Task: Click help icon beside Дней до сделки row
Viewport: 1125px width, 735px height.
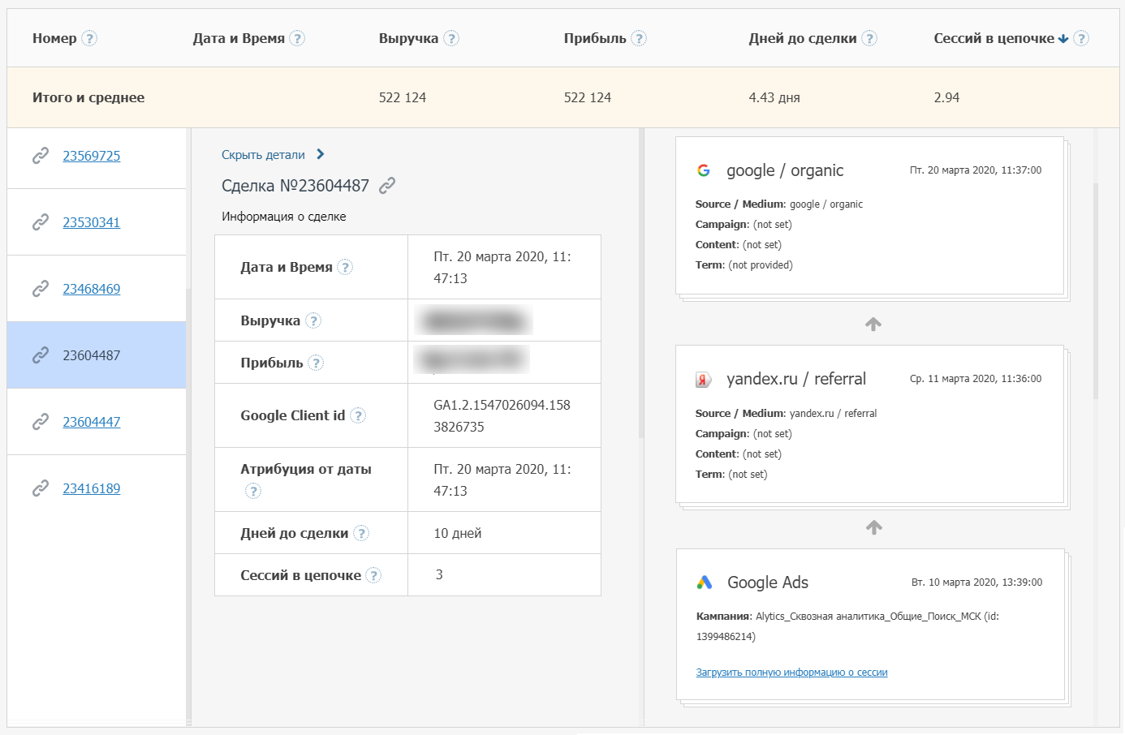Action: (x=362, y=533)
